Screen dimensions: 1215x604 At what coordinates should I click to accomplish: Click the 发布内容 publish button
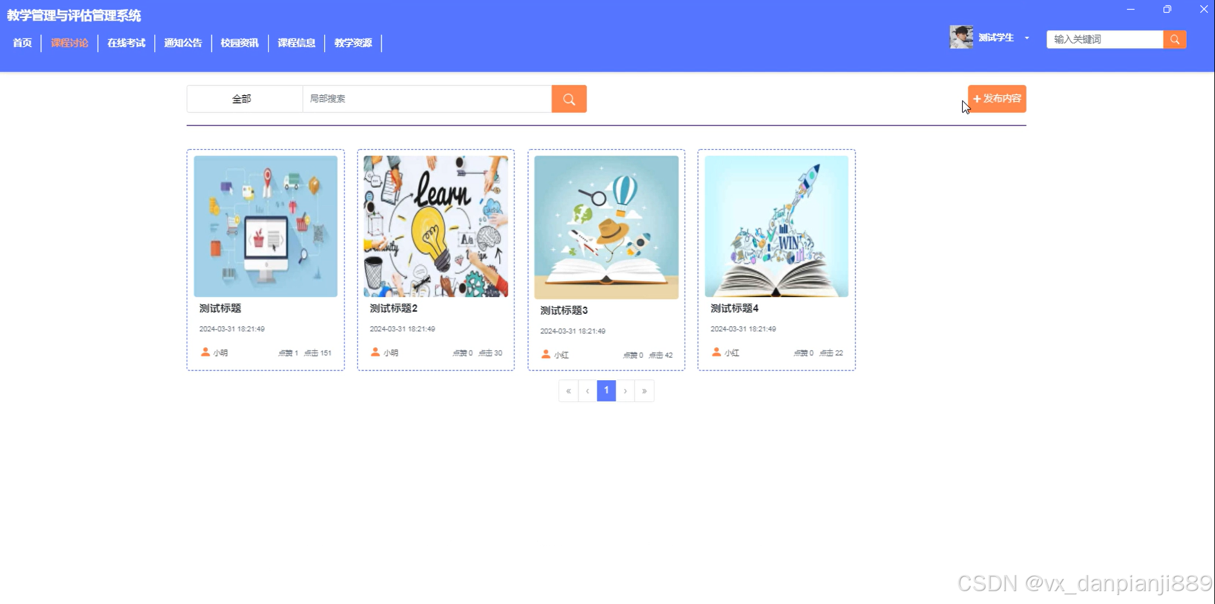click(x=997, y=99)
